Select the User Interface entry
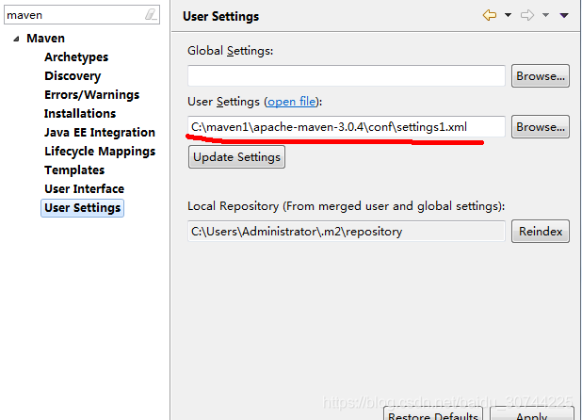 84,189
